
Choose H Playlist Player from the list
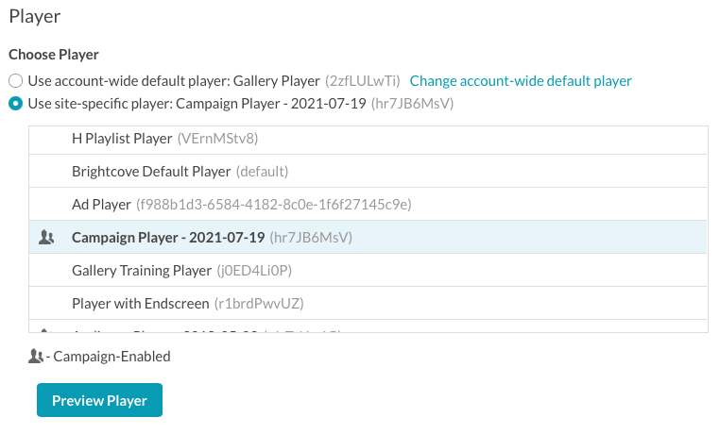click(368, 139)
